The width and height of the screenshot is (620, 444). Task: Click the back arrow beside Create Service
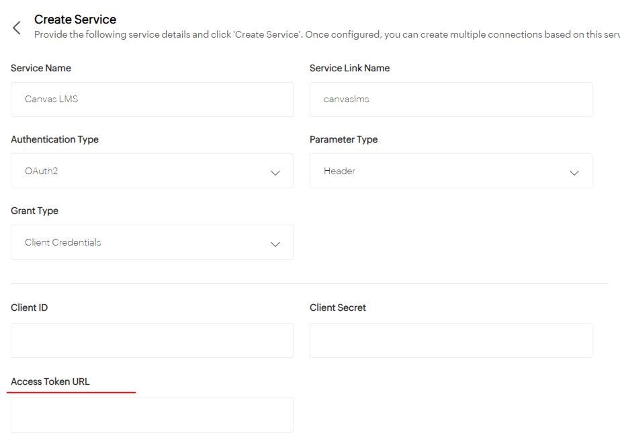(17, 28)
